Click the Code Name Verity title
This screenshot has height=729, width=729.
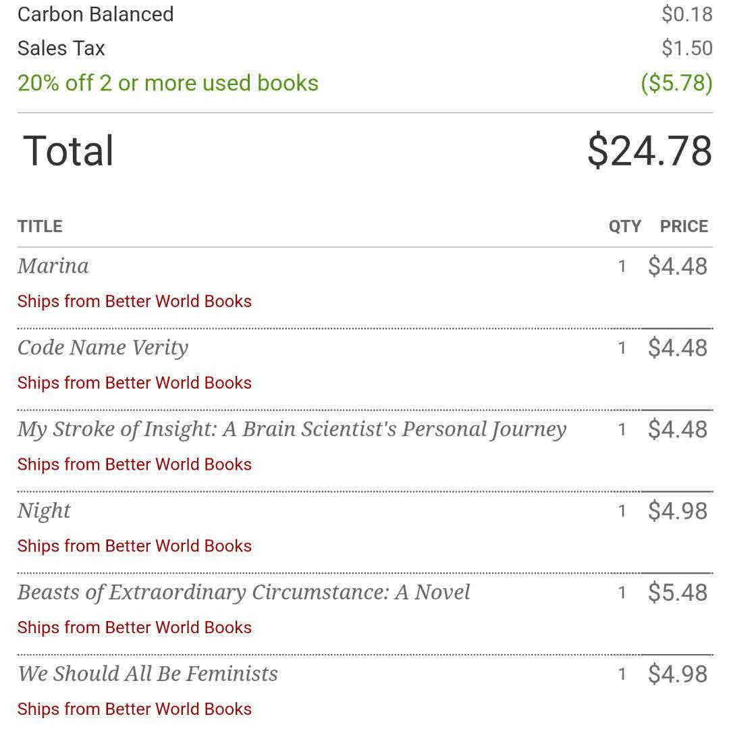tap(103, 348)
